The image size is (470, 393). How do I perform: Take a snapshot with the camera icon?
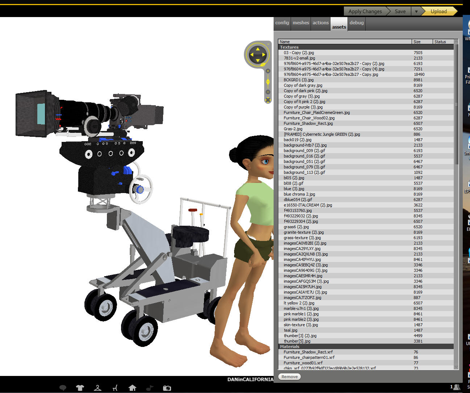point(167,388)
